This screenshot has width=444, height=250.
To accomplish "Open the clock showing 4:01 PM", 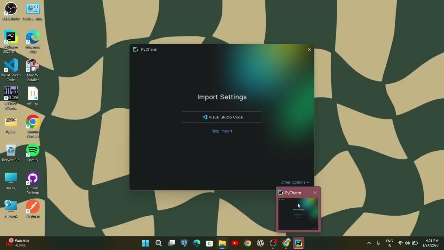I will [x=430, y=243].
